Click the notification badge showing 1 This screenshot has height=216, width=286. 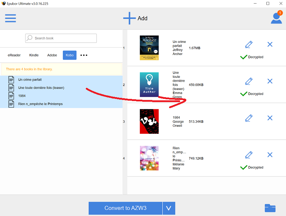(x=280, y=13)
